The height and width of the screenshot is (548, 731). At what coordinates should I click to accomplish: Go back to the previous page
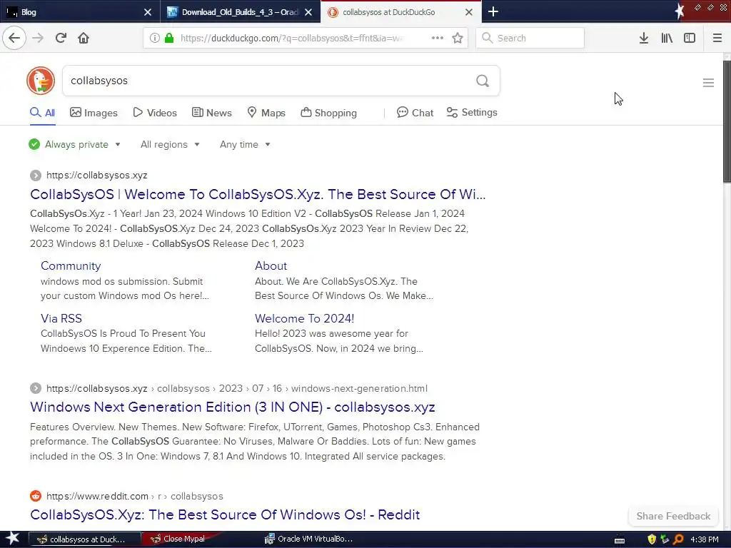[x=14, y=38]
